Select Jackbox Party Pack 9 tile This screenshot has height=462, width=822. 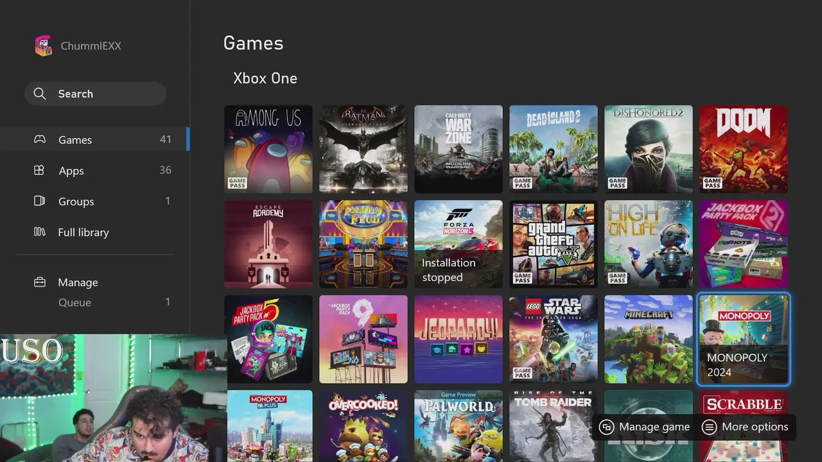(363, 339)
